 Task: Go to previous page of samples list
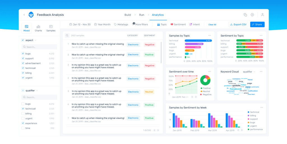tap(154, 130)
